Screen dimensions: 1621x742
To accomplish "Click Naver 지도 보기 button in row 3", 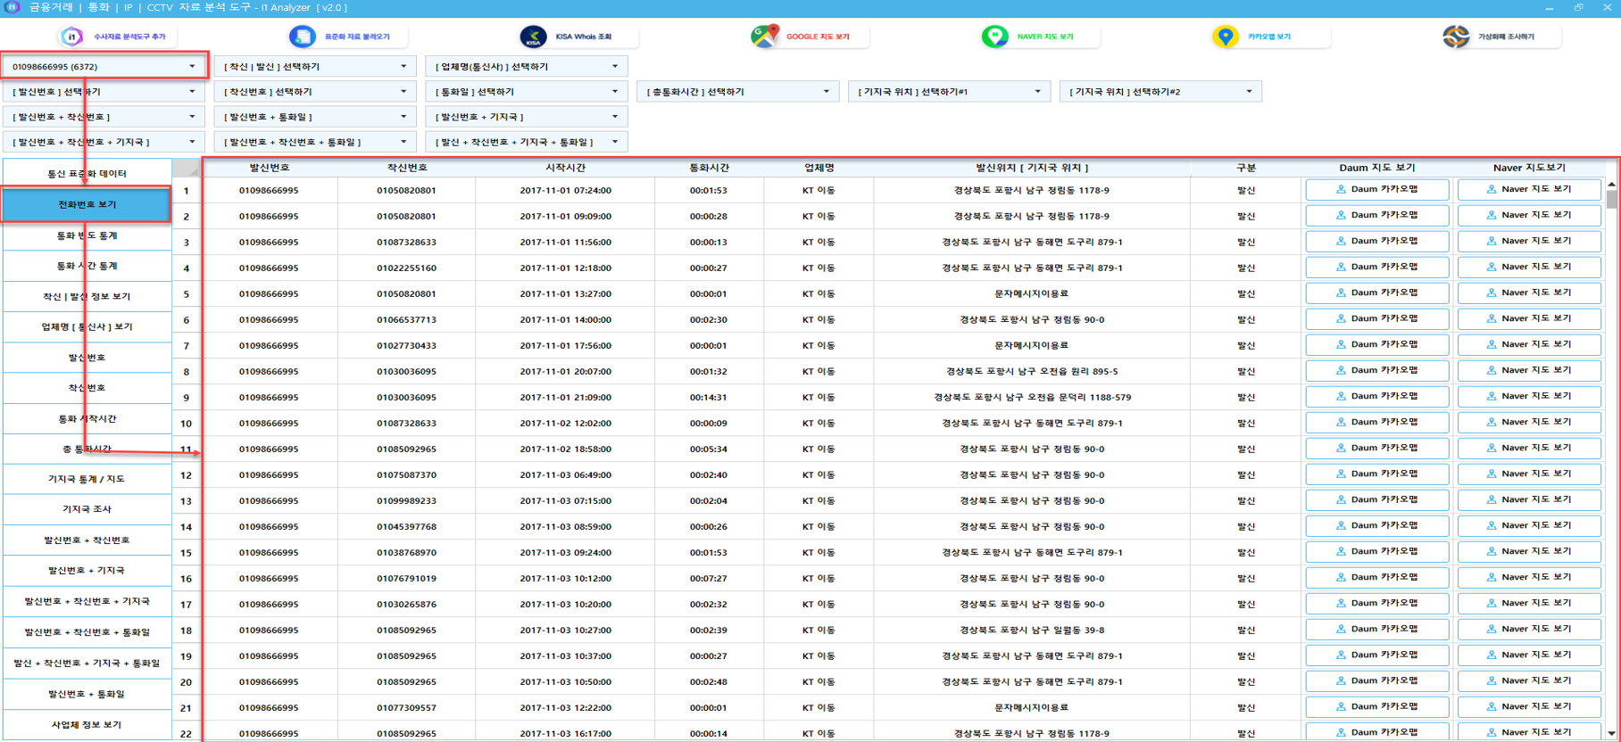I will 1528,242.
